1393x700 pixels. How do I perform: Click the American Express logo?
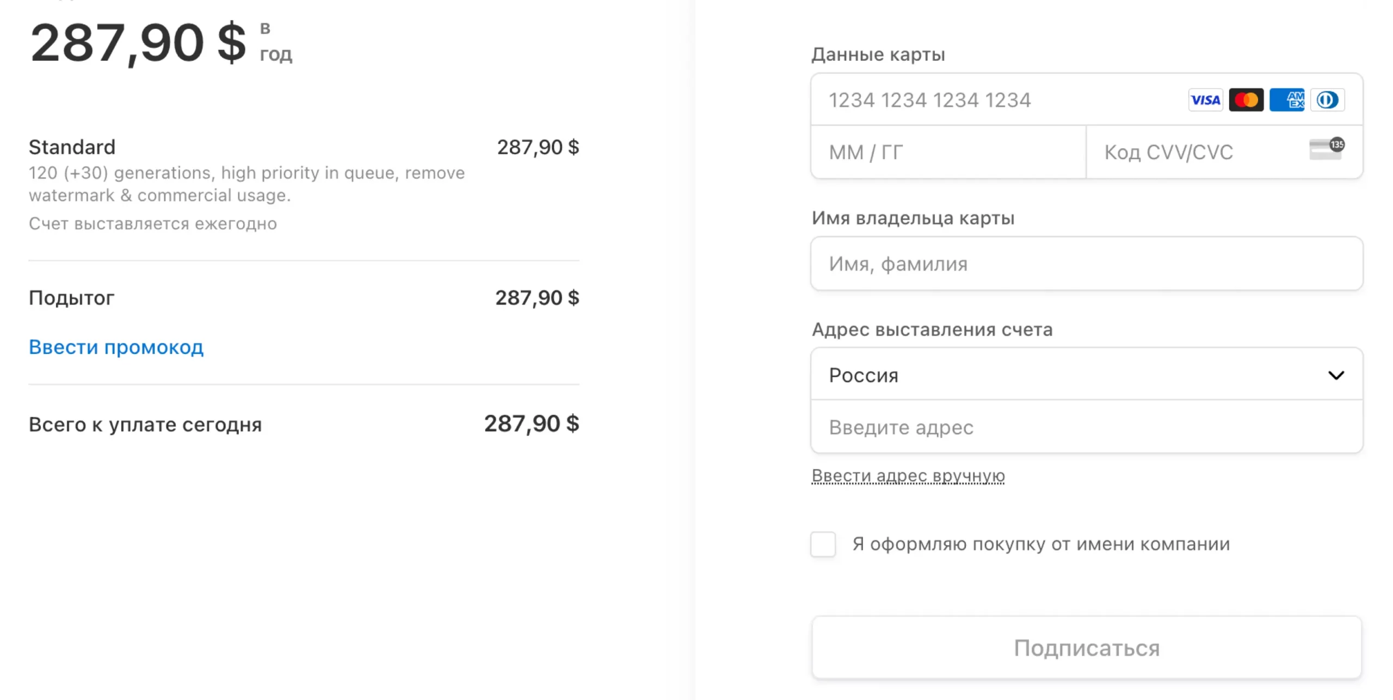click(x=1286, y=100)
